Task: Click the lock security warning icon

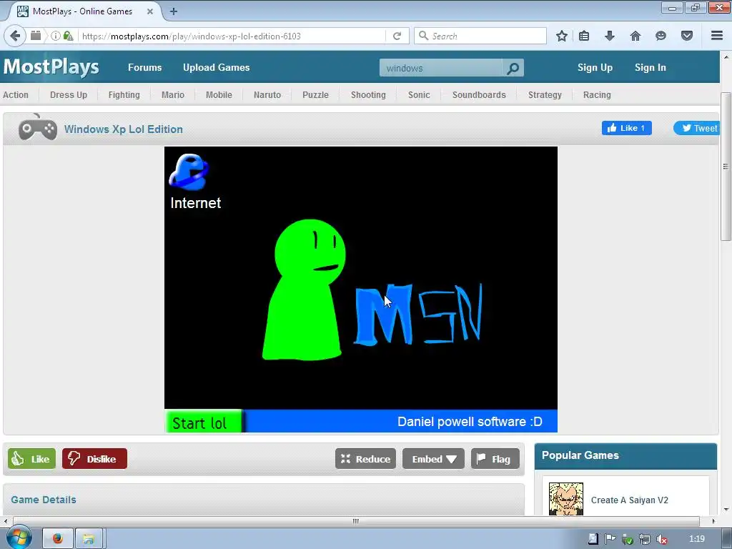Action: click(68, 36)
